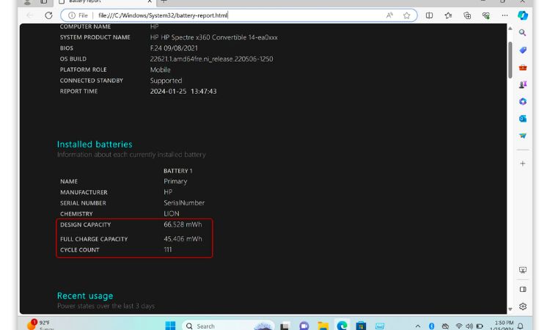Open Microsoft 365 in the sidebar

tap(523, 101)
